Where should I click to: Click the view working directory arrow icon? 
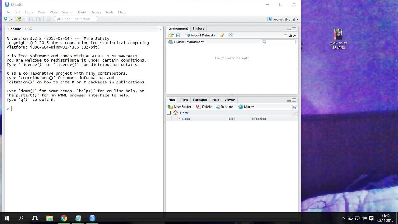(x=30, y=29)
